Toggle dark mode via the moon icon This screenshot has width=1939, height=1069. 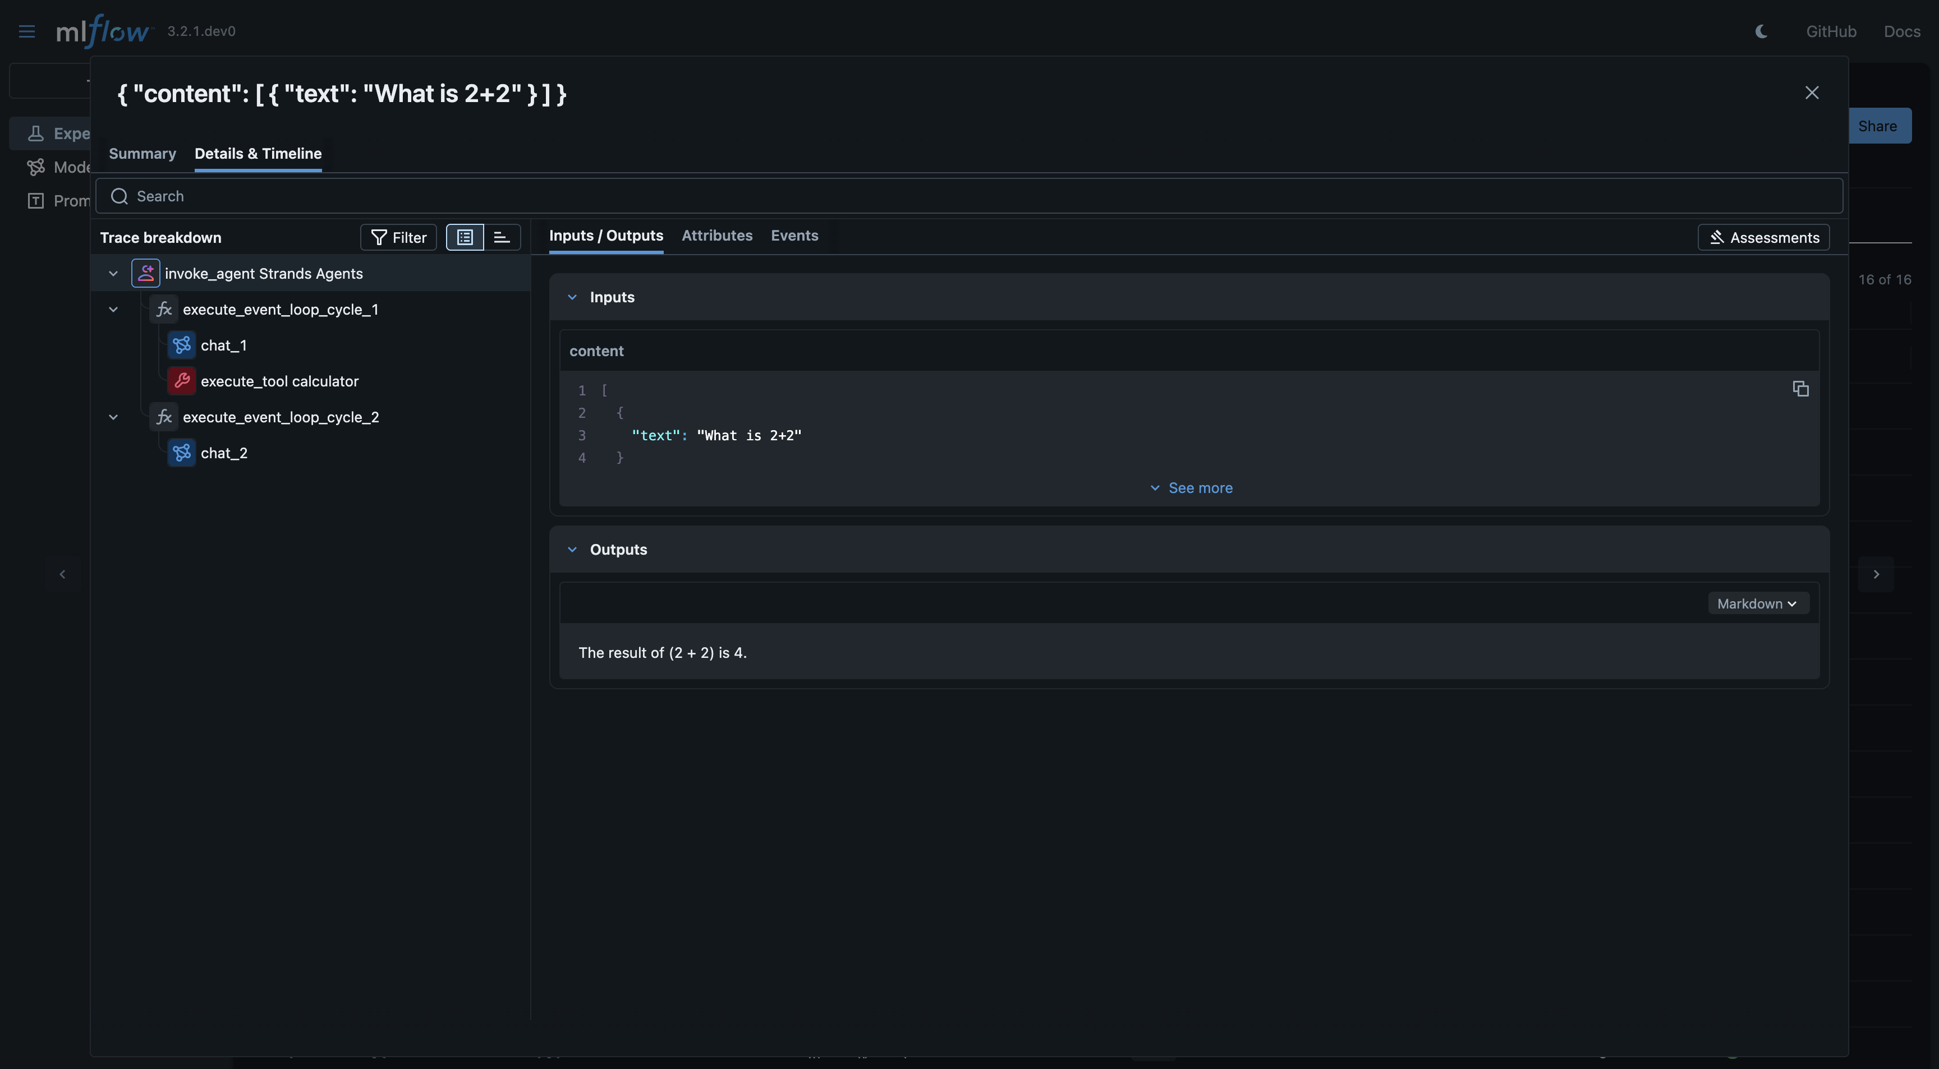pos(1761,31)
